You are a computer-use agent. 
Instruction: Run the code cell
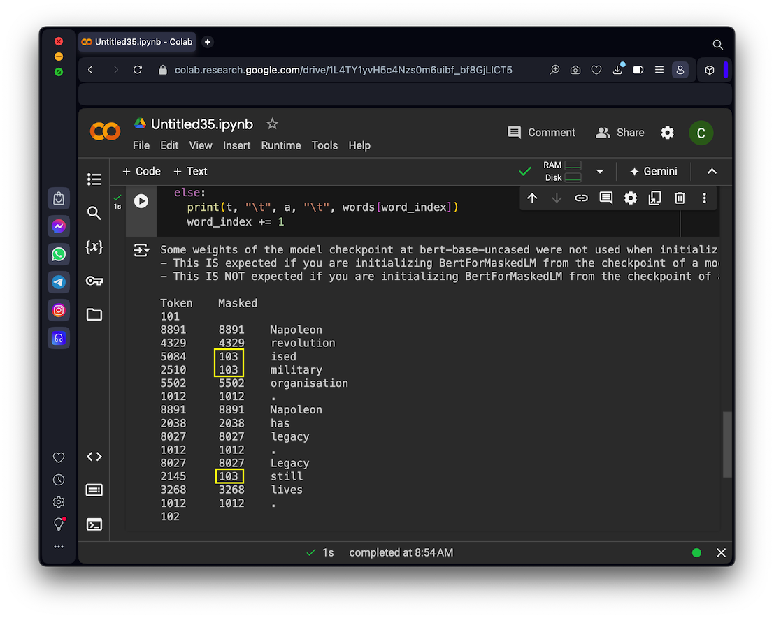(141, 201)
